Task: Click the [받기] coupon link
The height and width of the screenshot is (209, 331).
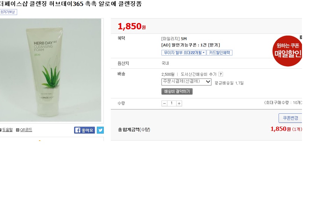Action: (214, 45)
